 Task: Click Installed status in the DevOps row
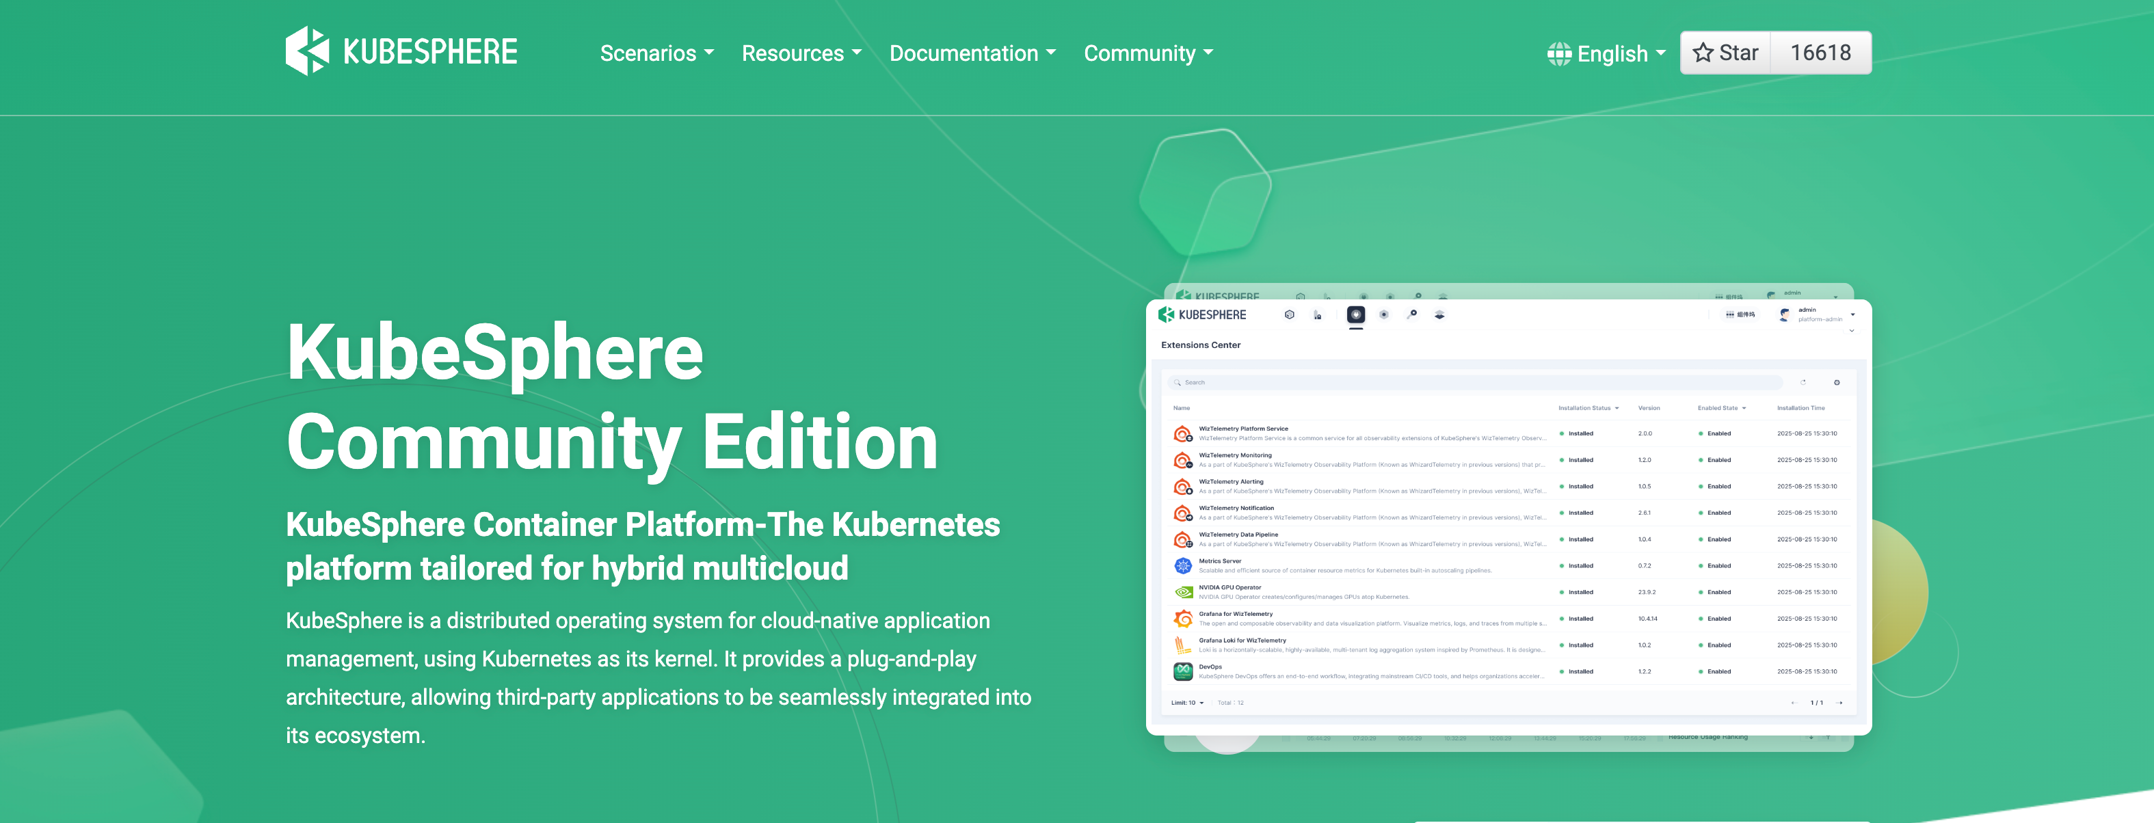[x=1576, y=672]
